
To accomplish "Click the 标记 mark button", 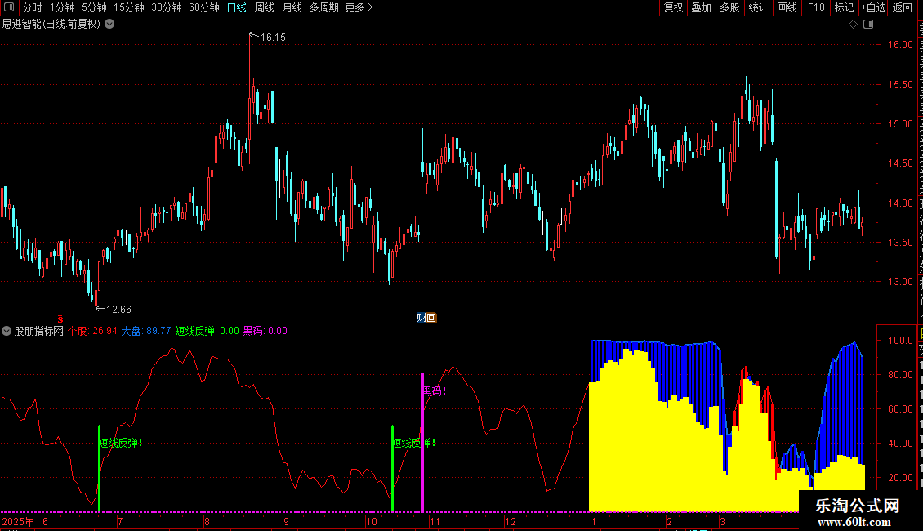I will pos(844,7).
